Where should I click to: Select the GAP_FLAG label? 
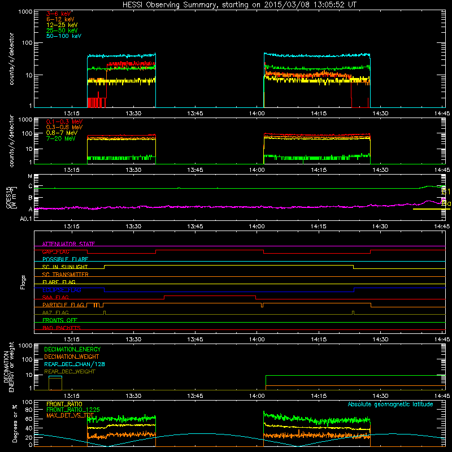click(x=55, y=251)
